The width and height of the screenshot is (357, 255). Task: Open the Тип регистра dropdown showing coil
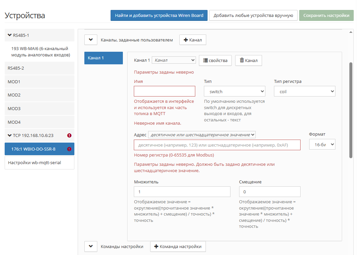pos(305,91)
